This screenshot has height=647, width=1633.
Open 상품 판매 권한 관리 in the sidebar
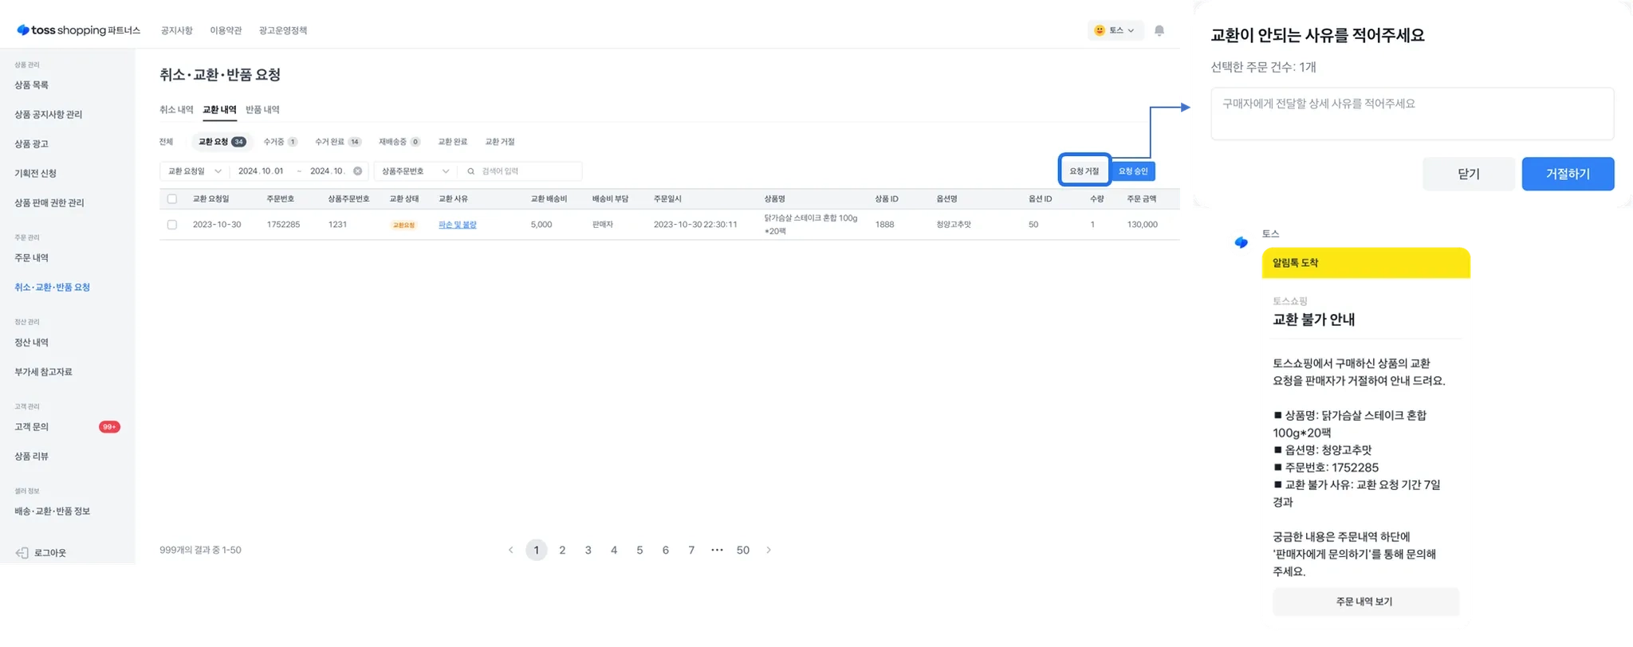pyautogui.click(x=49, y=203)
